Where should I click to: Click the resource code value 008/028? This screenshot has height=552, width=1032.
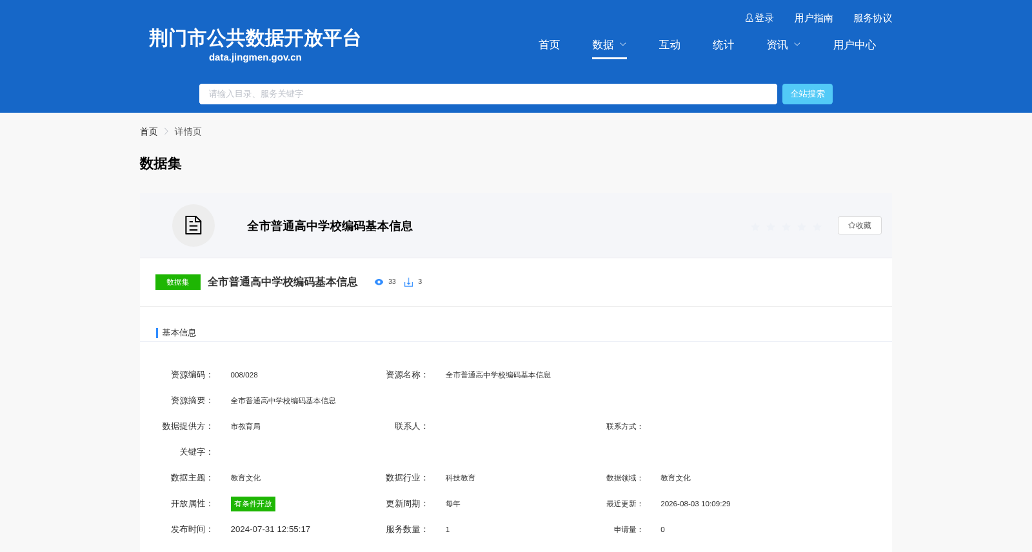244,375
